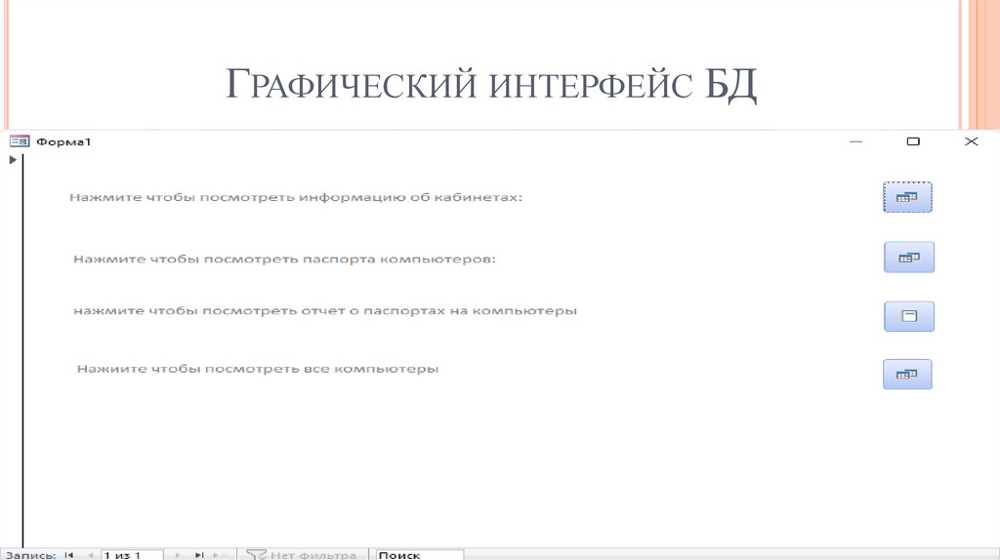
Task: Click label 'посмотреть все компьютеры'
Action: coord(258,370)
